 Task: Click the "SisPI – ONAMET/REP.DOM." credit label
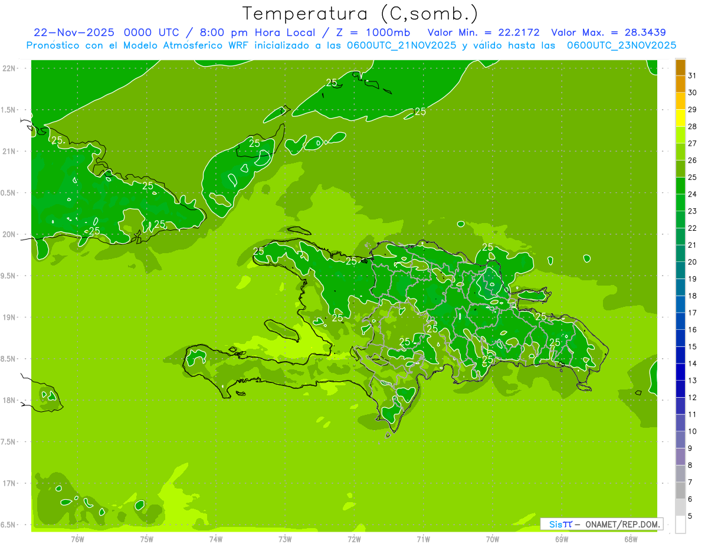601,524
